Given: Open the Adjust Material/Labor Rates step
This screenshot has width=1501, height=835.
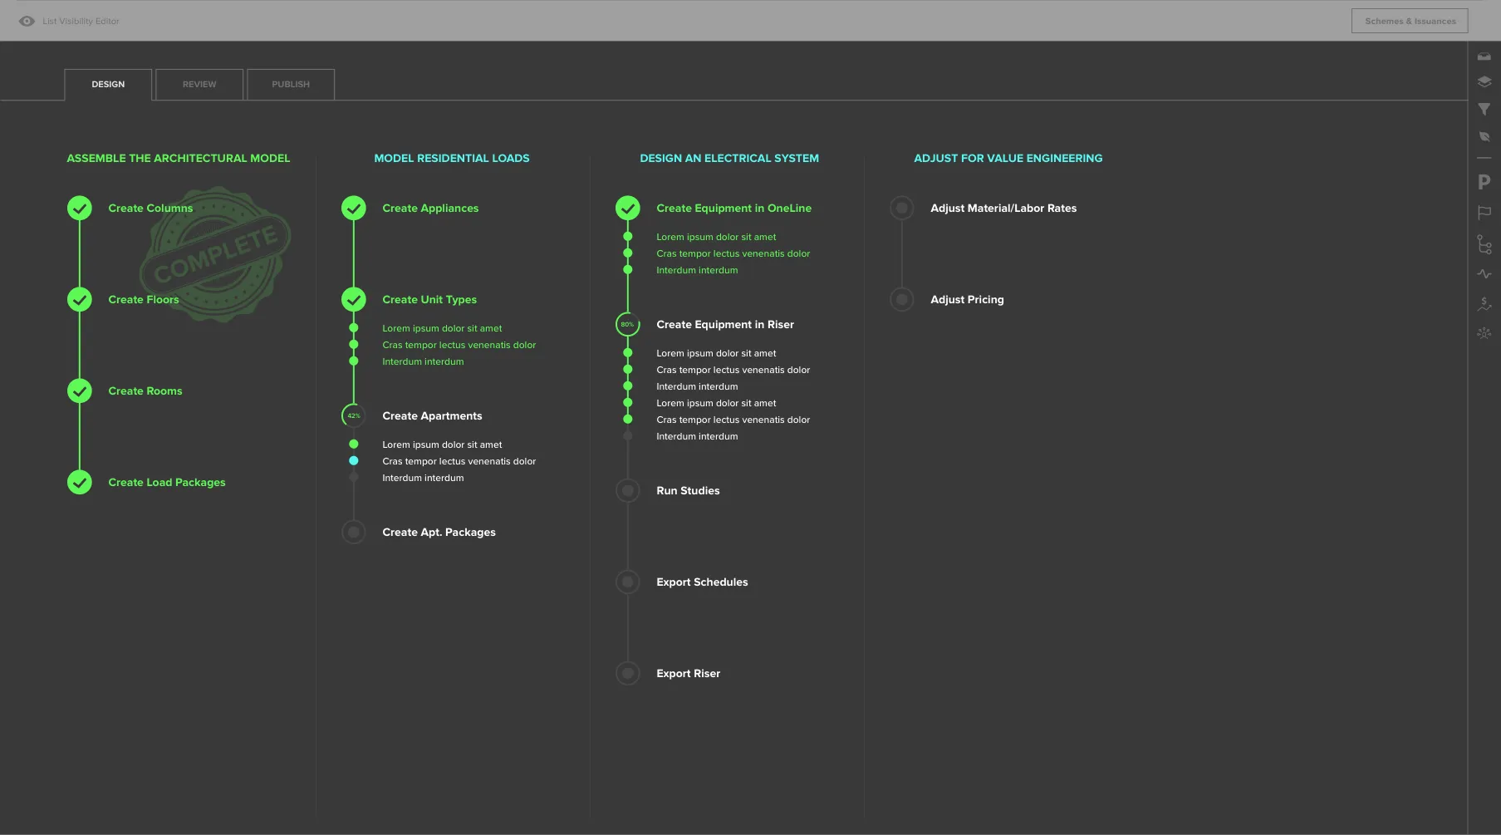Looking at the screenshot, I should [1003, 208].
